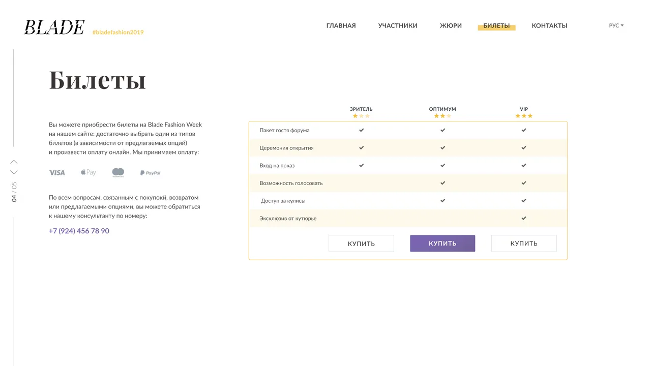651x366 pixels.
Task: Click the up arrow page navigator
Action: tap(14, 162)
